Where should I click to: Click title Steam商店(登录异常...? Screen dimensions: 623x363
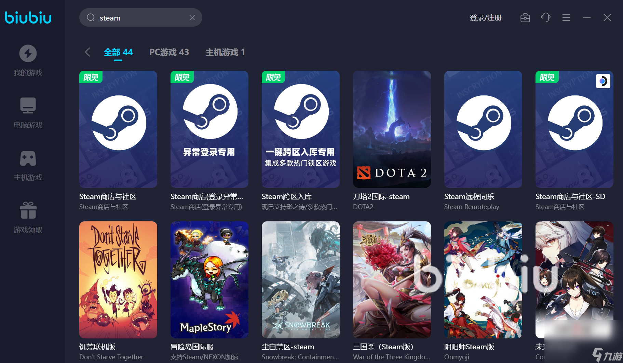[207, 197]
